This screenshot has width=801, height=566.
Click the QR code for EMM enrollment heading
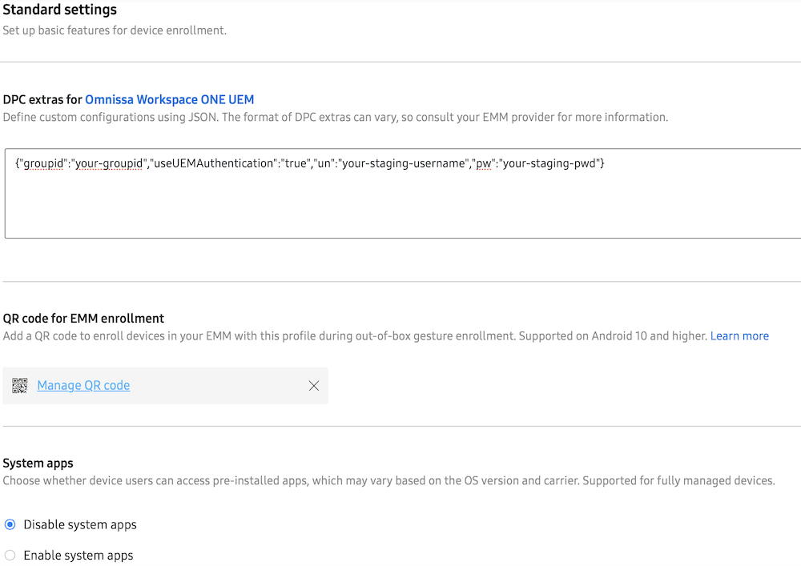83,319
